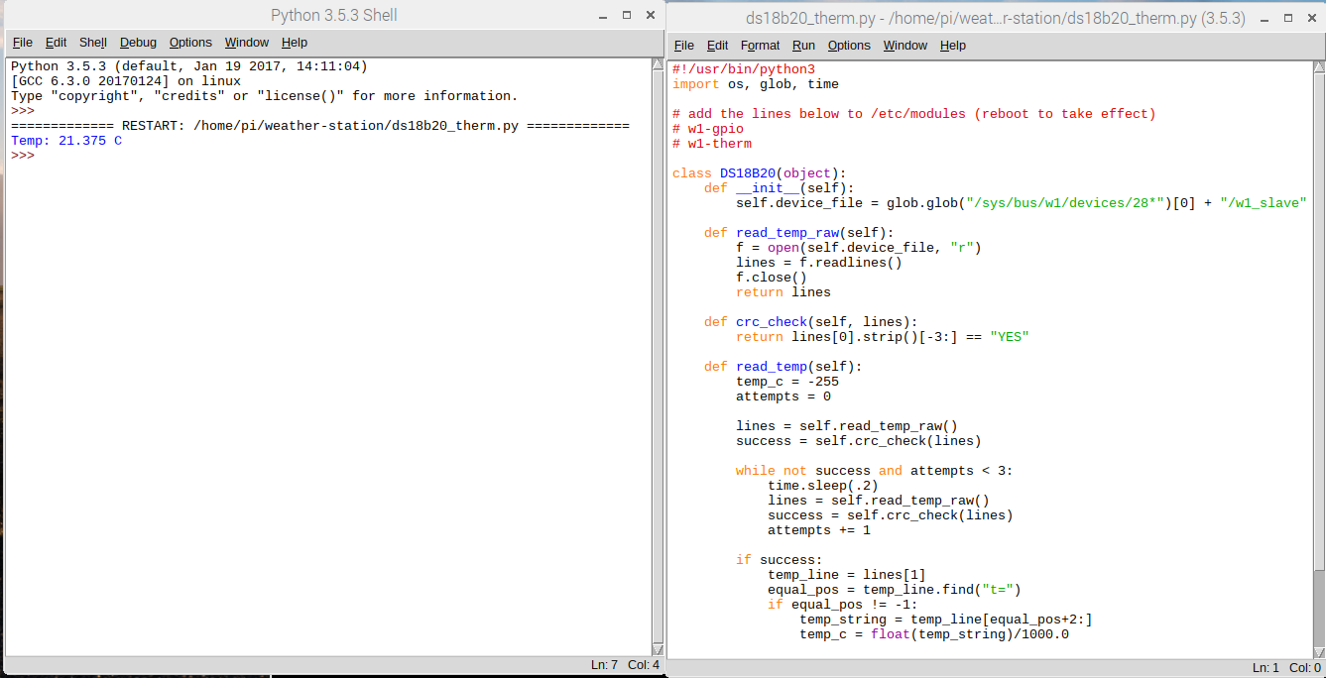Click the editor's vertical scrollbar thumb

coord(1319,322)
